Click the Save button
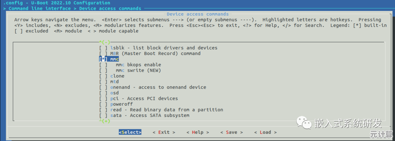395x141 pixels. pyautogui.click(x=232, y=132)
